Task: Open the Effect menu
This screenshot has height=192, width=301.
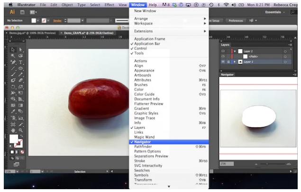Action: (109, 5)
